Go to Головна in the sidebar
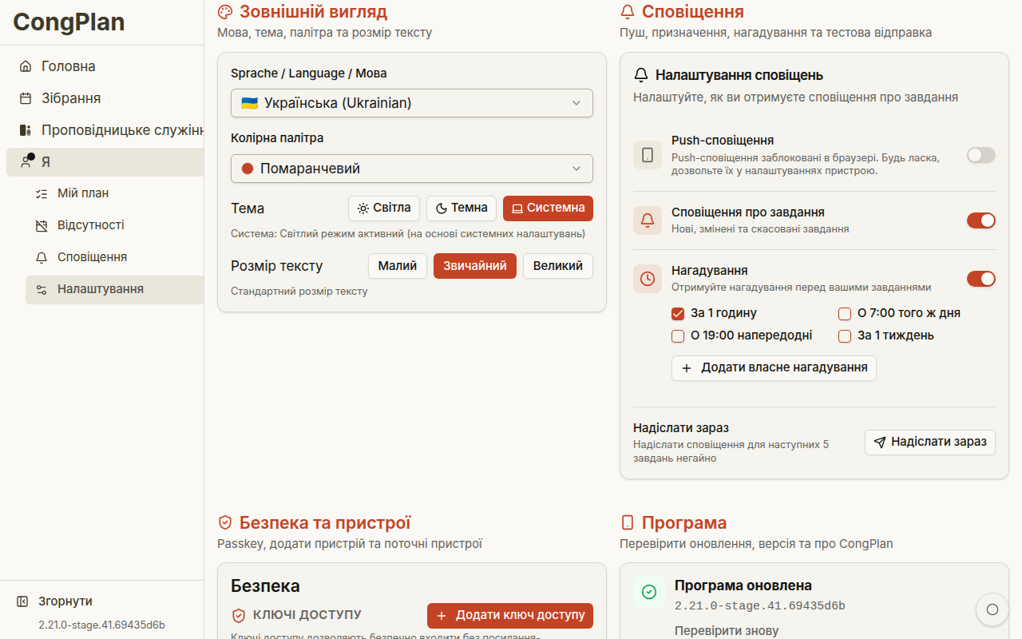Viewport: 1022px width, 639px height. (105, 66)
